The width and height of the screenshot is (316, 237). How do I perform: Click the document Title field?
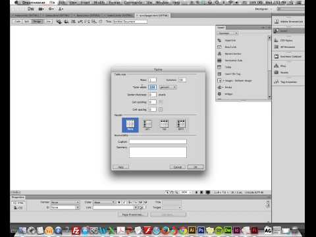130,22
